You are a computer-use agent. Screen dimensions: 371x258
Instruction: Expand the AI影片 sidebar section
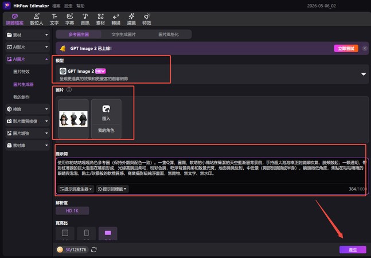click(x=28, y=47)
